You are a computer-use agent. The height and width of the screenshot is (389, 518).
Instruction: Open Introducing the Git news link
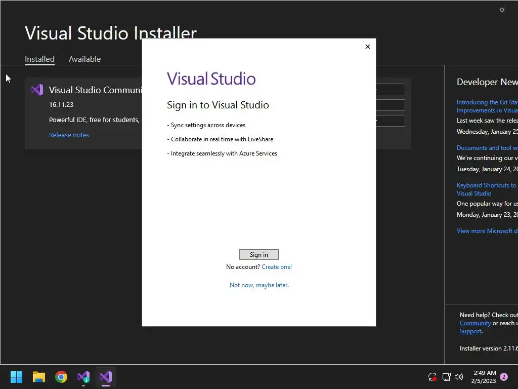tap(487, 106)
